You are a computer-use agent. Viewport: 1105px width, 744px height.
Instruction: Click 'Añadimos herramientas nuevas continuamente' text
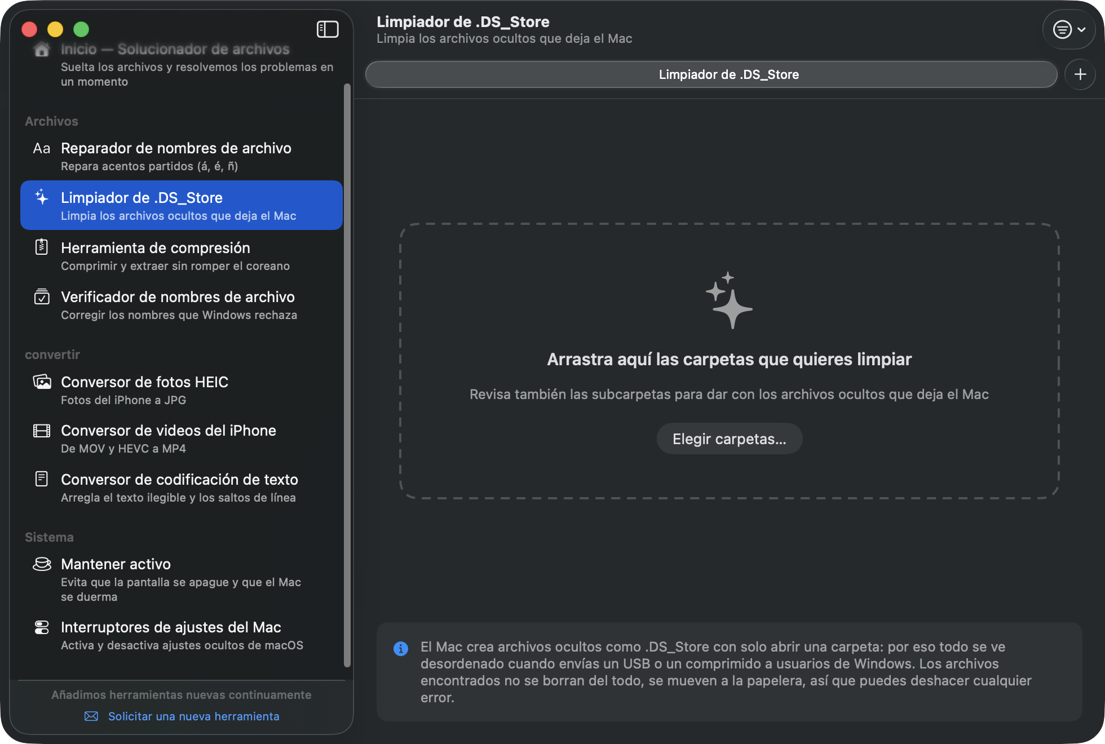(x=181, y=695)
